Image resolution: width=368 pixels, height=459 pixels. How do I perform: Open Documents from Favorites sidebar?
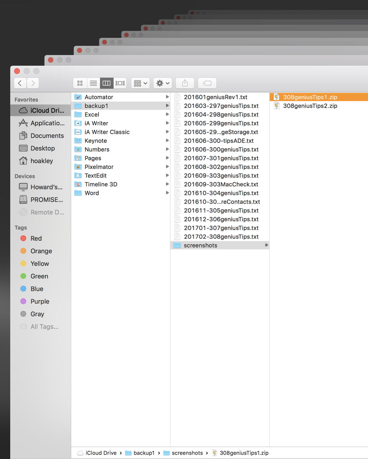pyautogui.click(x=47, y=136)
